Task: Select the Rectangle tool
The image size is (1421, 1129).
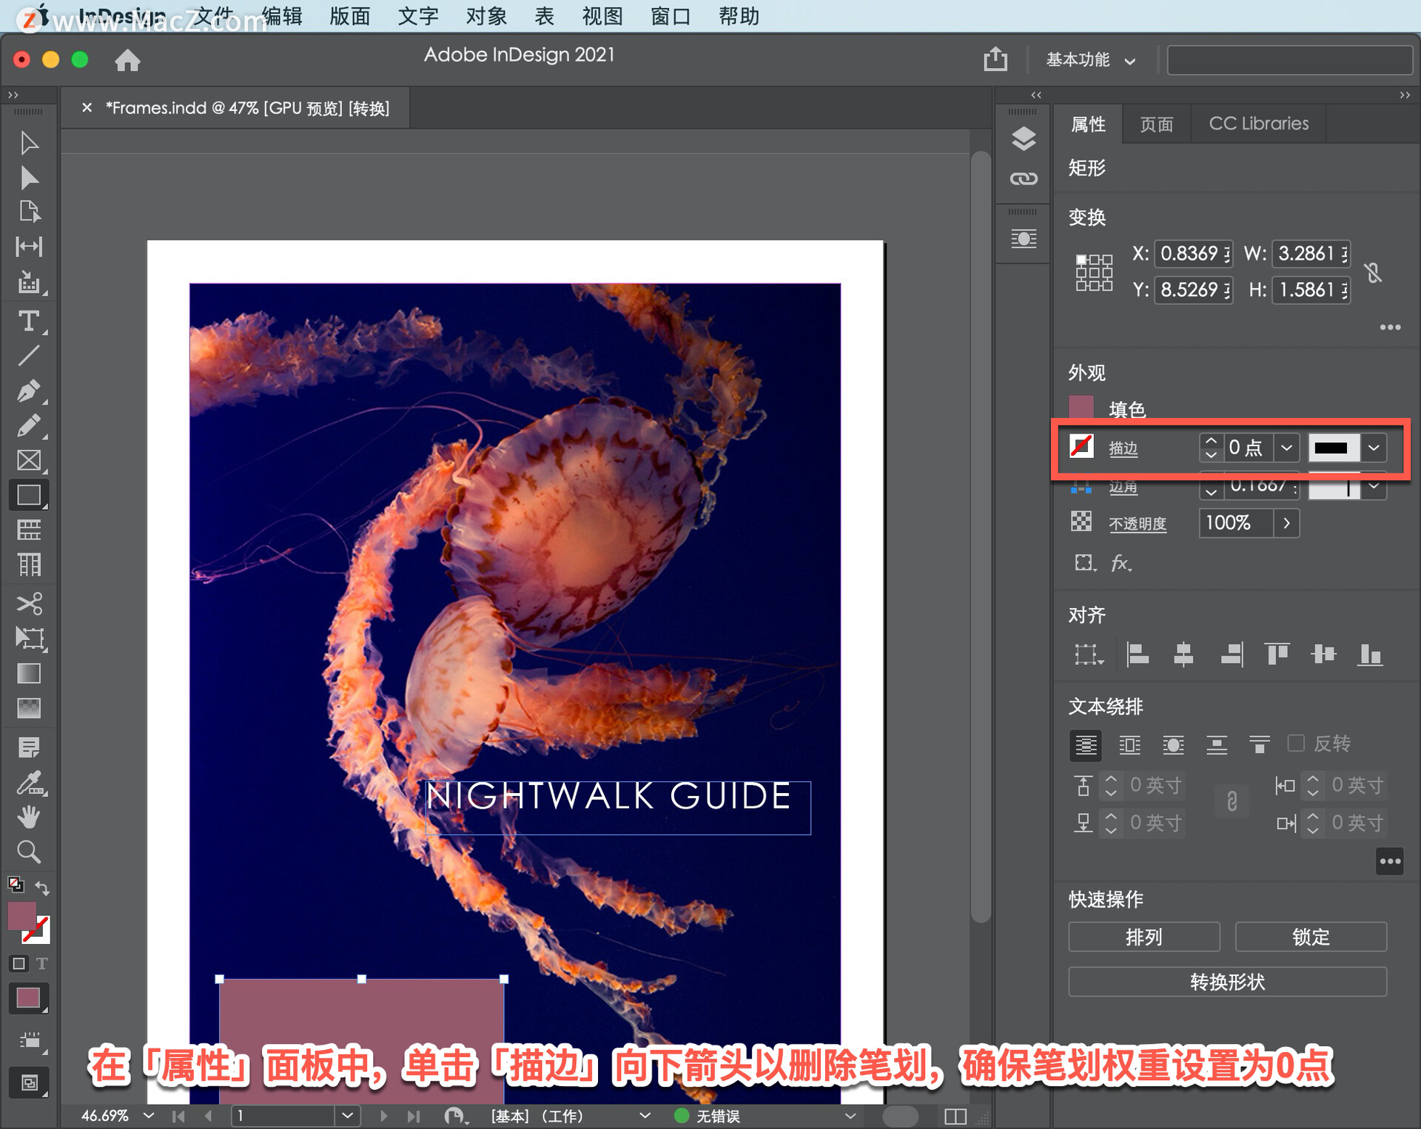Action: pyautogui.click(x=29, y=495)
